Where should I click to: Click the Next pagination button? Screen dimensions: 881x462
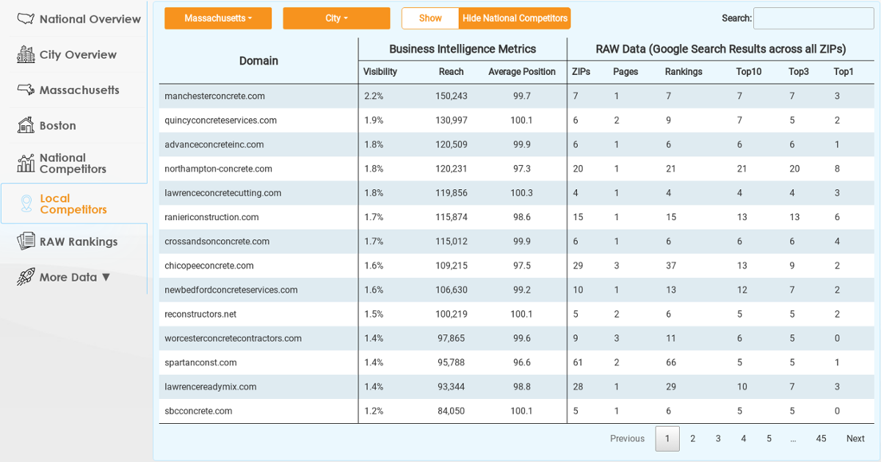[855, 439]
